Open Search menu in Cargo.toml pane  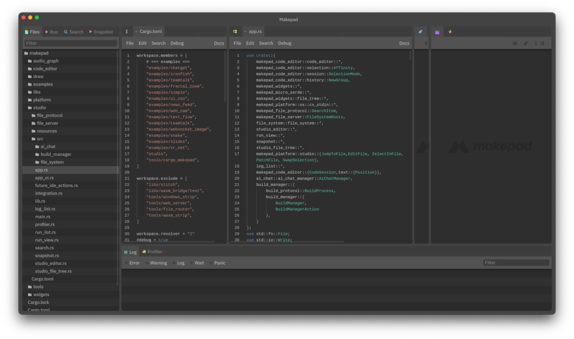(x=158, y=43)
